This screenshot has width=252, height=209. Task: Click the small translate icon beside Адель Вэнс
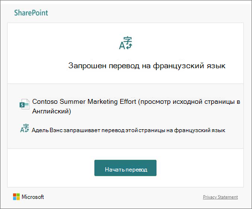coord(25,128)
